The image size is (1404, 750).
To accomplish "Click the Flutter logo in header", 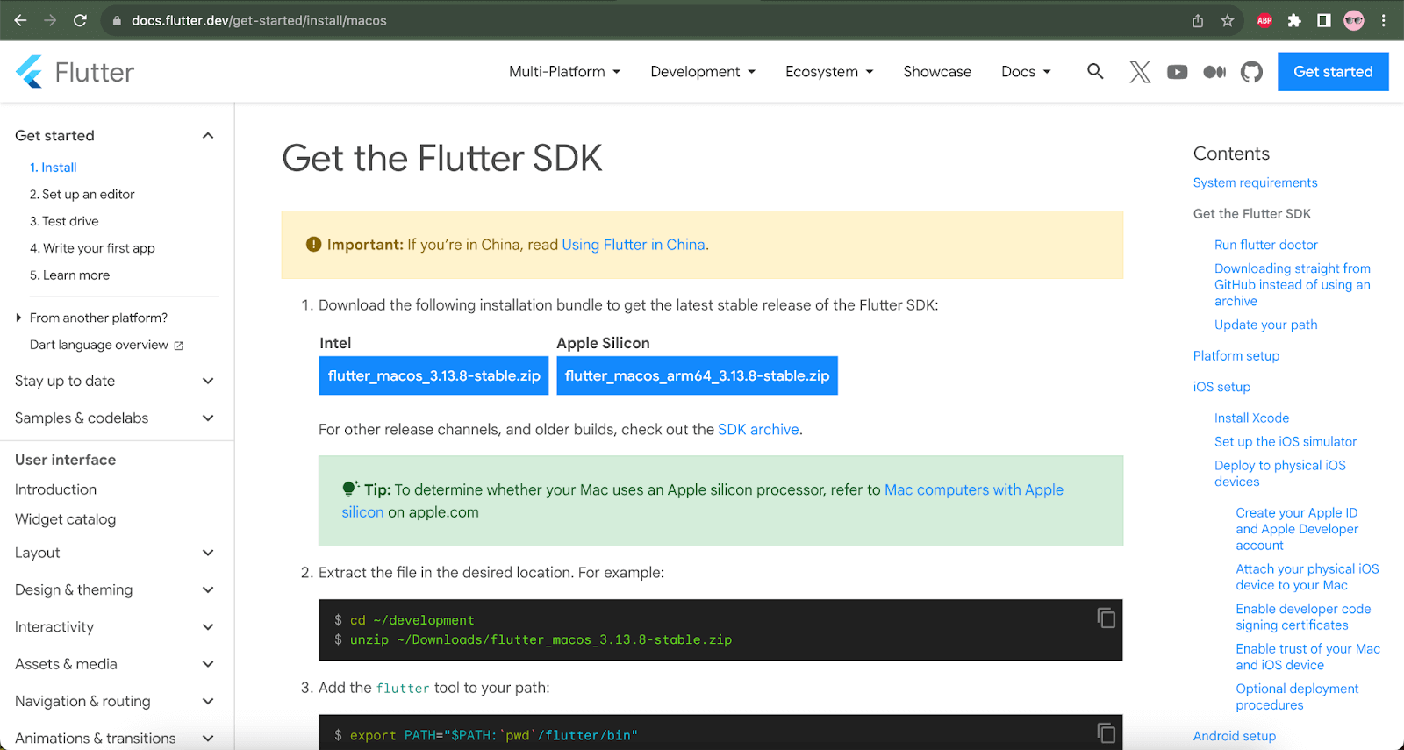I will pyautogui.click(x=75, y=72).
